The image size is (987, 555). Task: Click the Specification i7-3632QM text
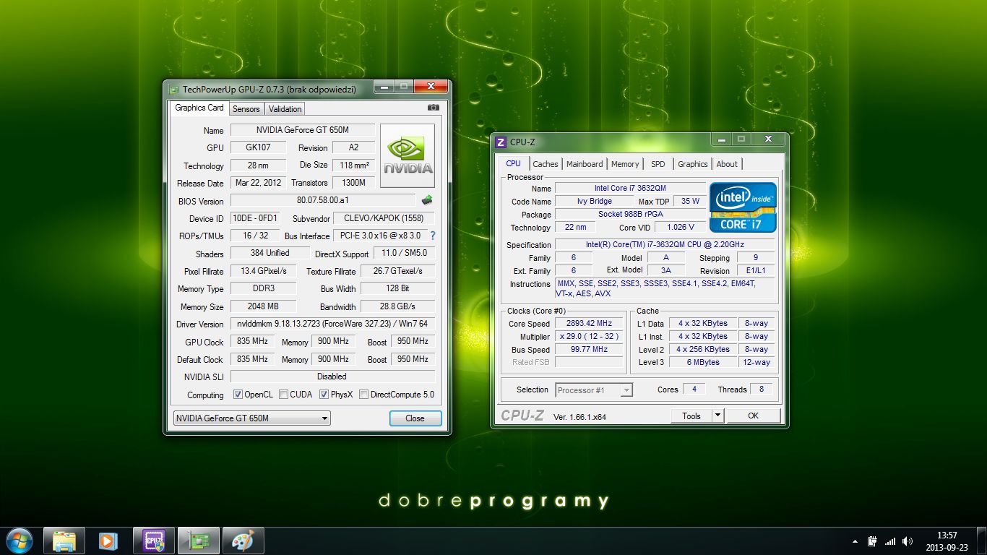point(665,245)
